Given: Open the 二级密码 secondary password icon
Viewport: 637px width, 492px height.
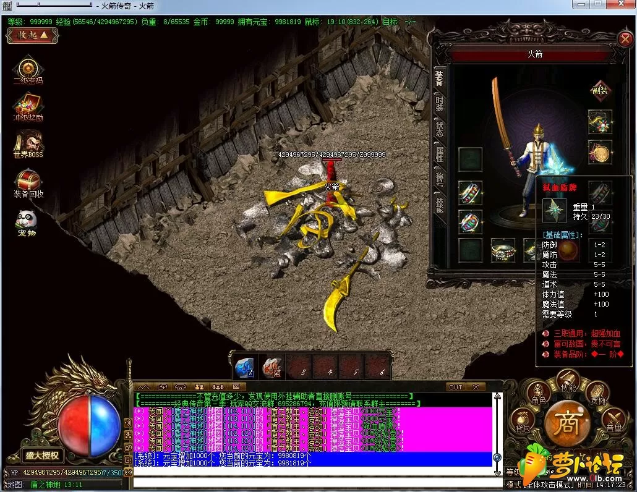Looking at the screenshot, I should (28, 70).
